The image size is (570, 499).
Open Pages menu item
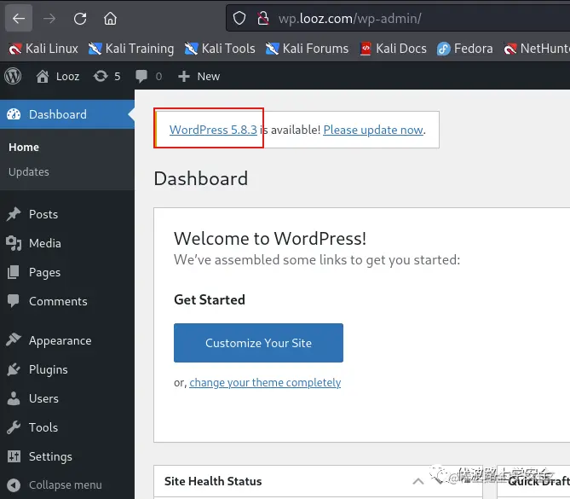coord(67,272)
